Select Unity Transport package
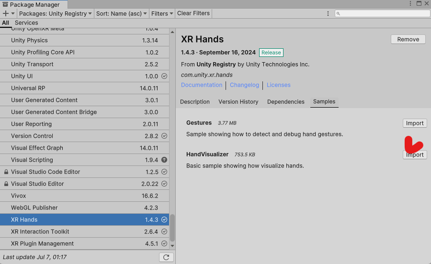This screenshot has width=431, height=264. (84, 64)
